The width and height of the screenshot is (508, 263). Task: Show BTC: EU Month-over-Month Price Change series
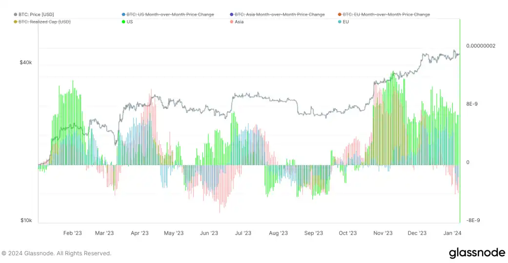click(x=386, y=15)
